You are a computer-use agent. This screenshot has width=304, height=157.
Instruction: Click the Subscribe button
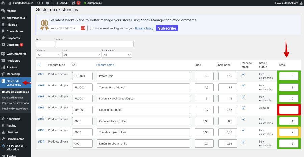click(x=167, y=28)
